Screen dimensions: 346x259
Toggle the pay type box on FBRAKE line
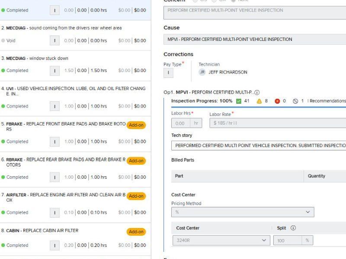pyautogui.click(x=54, y=142)
